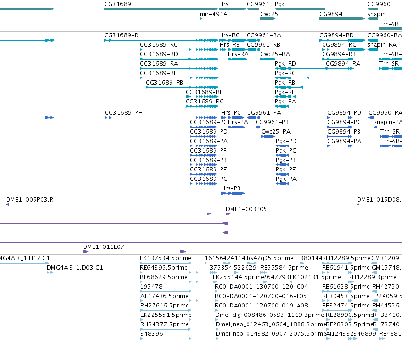Select protein CG31689-PH
Viewport: 402px width, 341px height.
[161, 118]
